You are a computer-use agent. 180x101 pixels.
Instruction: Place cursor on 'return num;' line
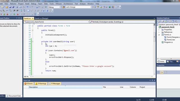51,71
